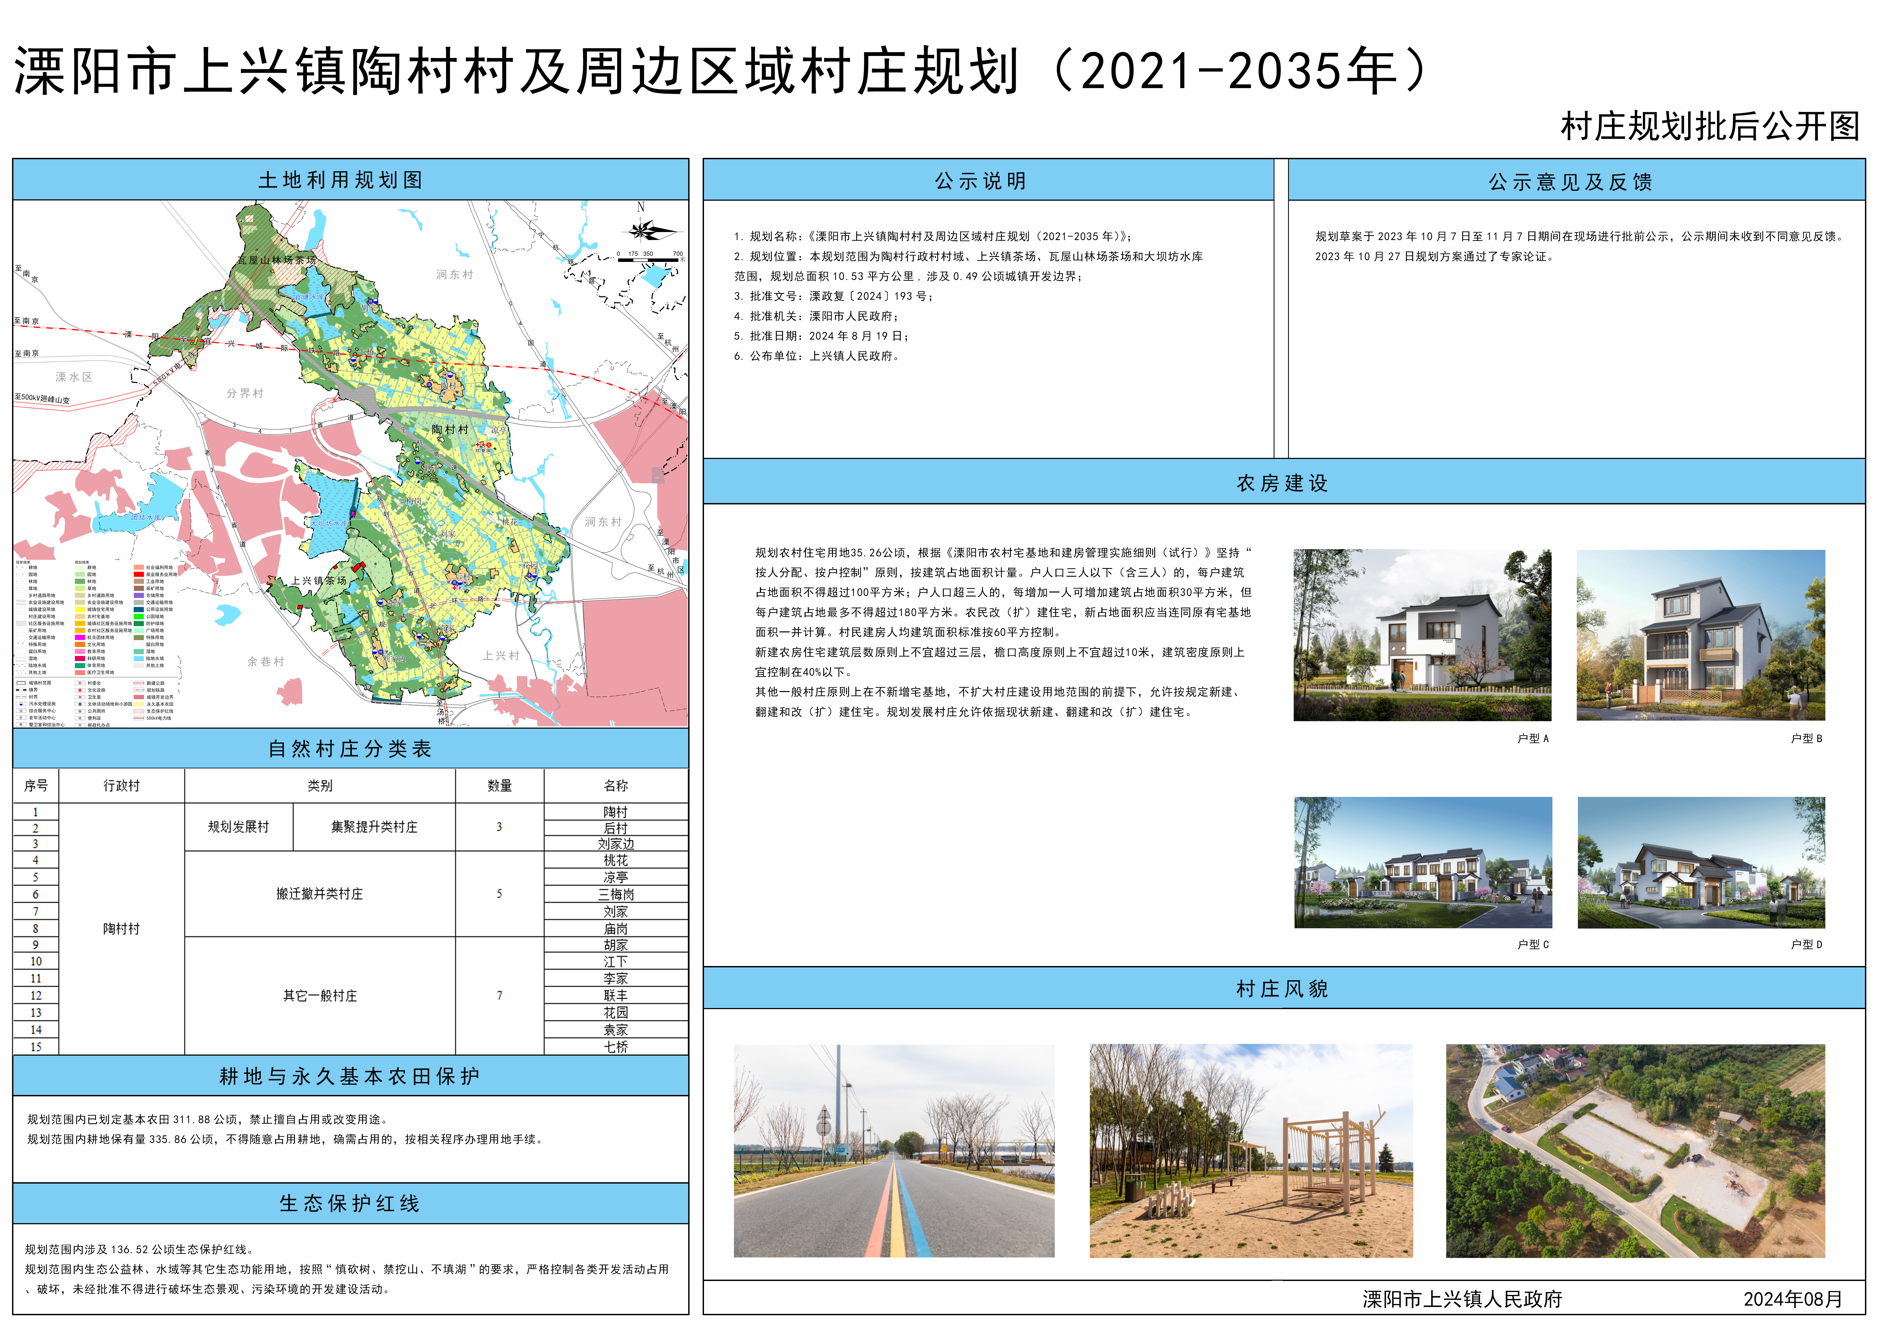Click the 七桥 name cell in the table
Image resolution: width=1877 pixels, height=1327 pixels.
(x=616, y=1047)
